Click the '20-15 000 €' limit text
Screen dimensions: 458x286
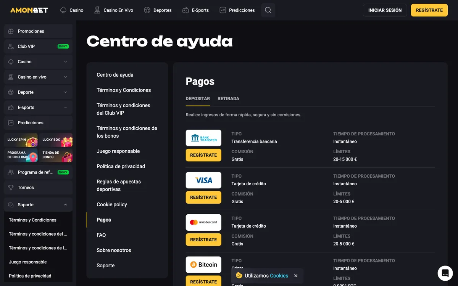click(x=345, y=159)
